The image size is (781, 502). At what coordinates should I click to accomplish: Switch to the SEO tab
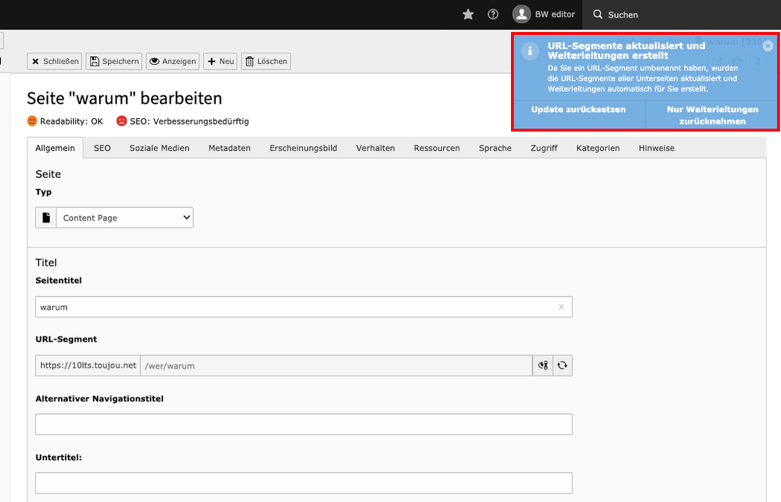(102, 148)
